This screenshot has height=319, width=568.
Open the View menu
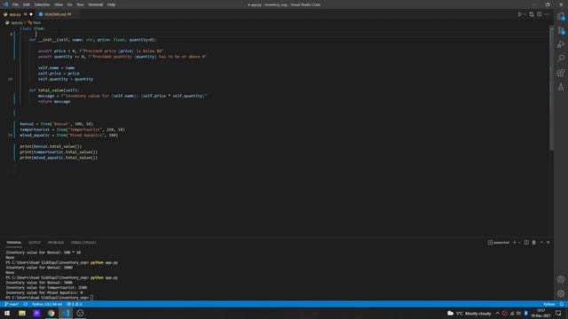coord(59,4)
